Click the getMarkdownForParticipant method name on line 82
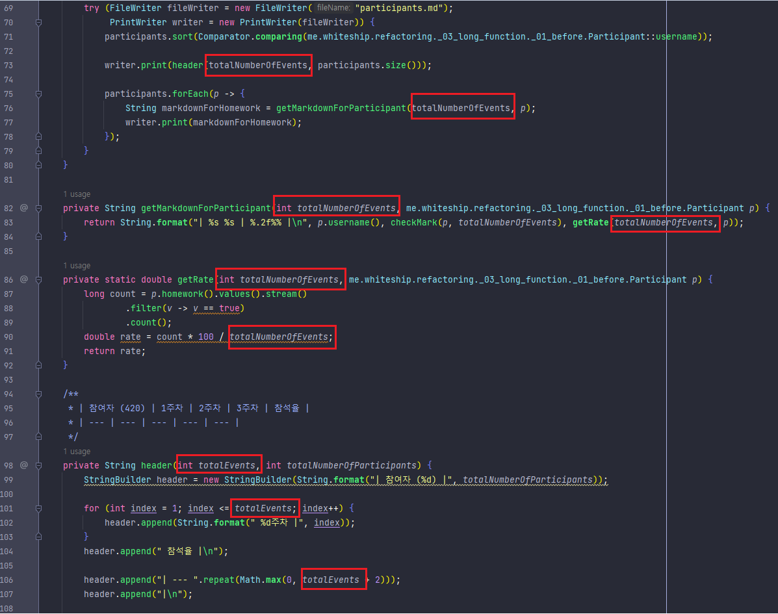This screenshot has width=778, height=614. tap(206, 208)
